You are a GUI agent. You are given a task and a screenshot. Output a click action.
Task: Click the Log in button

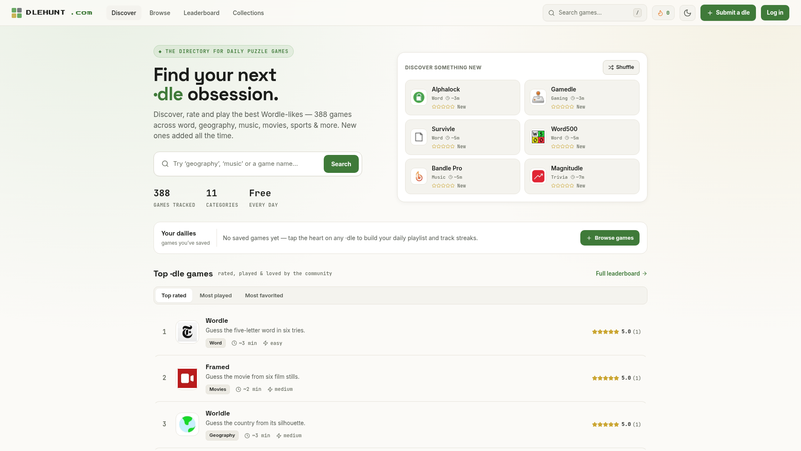point(775,13)
